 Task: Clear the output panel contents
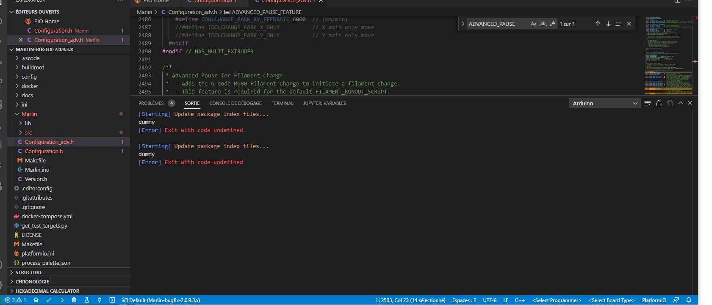coord(647,103)
